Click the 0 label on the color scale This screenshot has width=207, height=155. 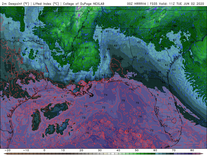(x=44, y=150)
